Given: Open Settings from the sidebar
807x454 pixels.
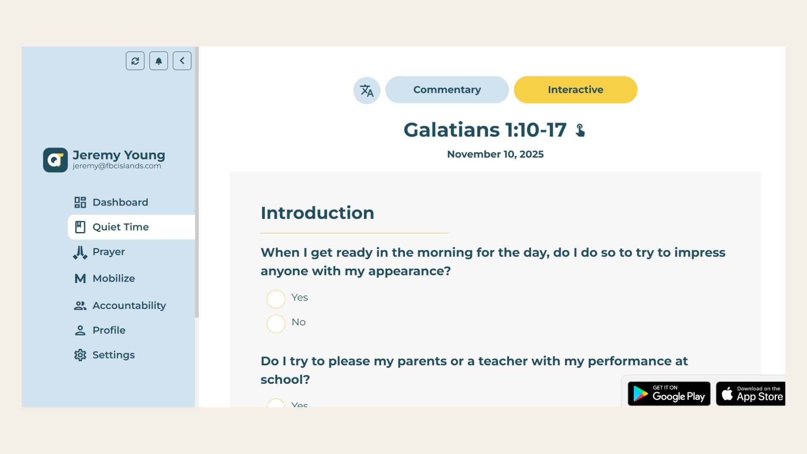Looking at the screenshot, I should click(113, 355).
